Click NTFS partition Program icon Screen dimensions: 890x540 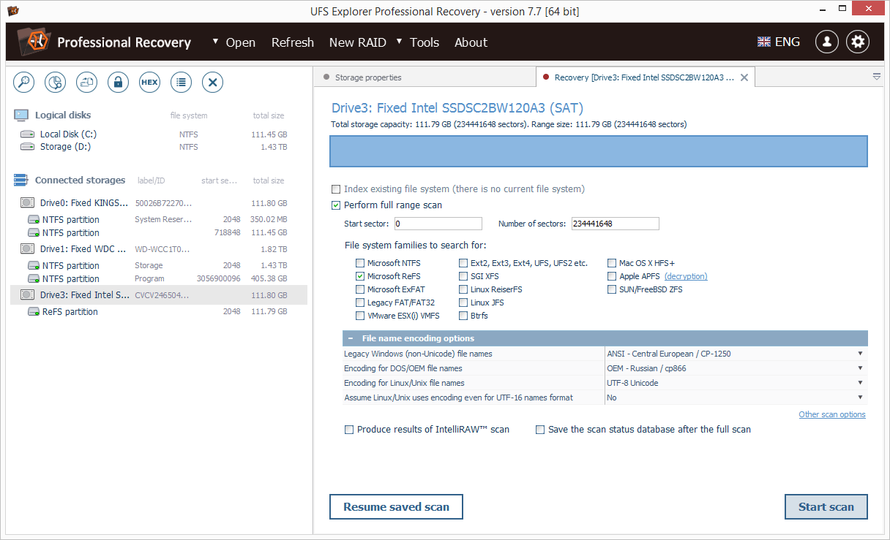tap(34, 279)
